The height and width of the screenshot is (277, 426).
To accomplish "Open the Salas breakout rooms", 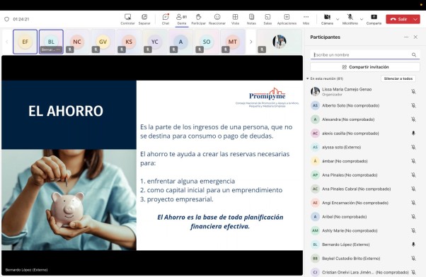I will 267,19.
